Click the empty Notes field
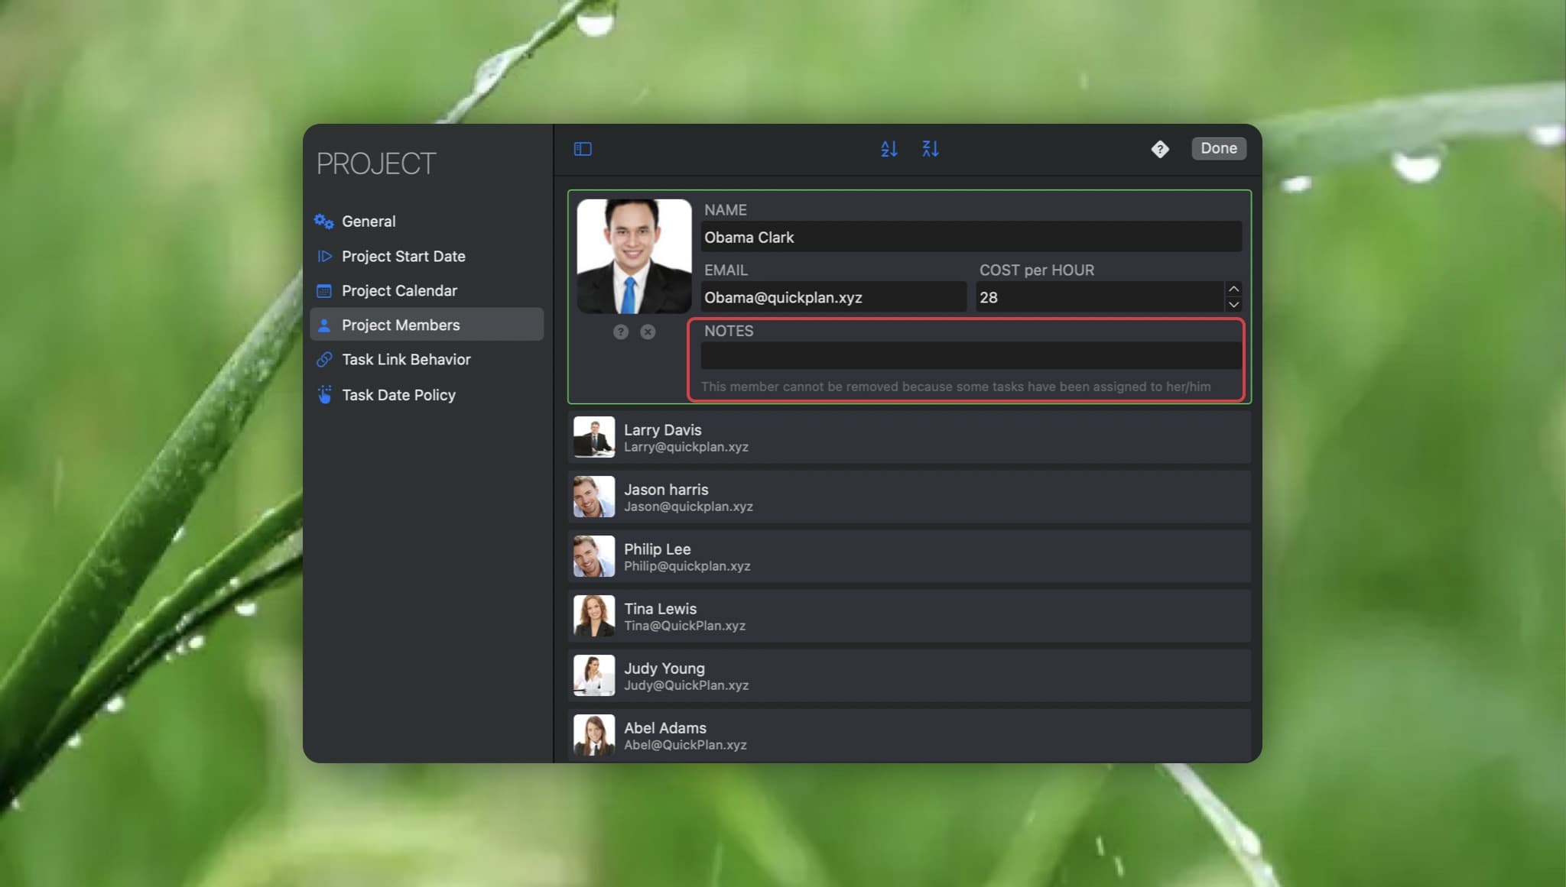 click(970, 356)
